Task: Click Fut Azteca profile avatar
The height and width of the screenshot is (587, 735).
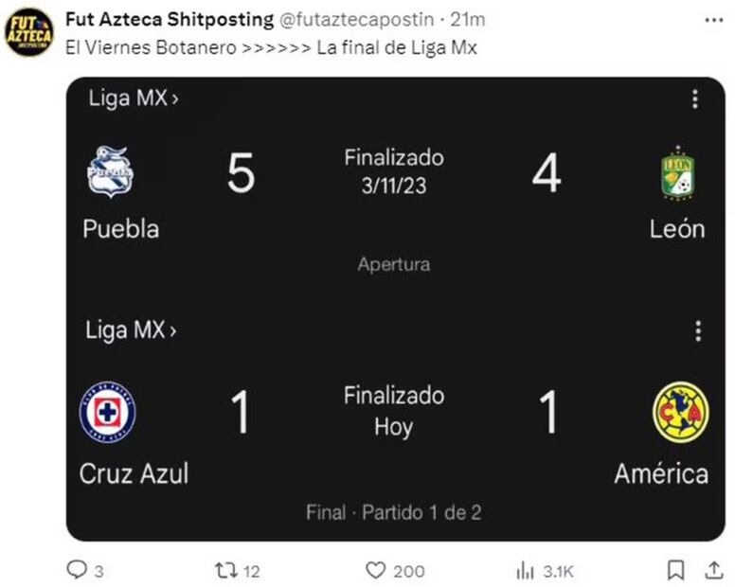Action: (x=29, y=32)
